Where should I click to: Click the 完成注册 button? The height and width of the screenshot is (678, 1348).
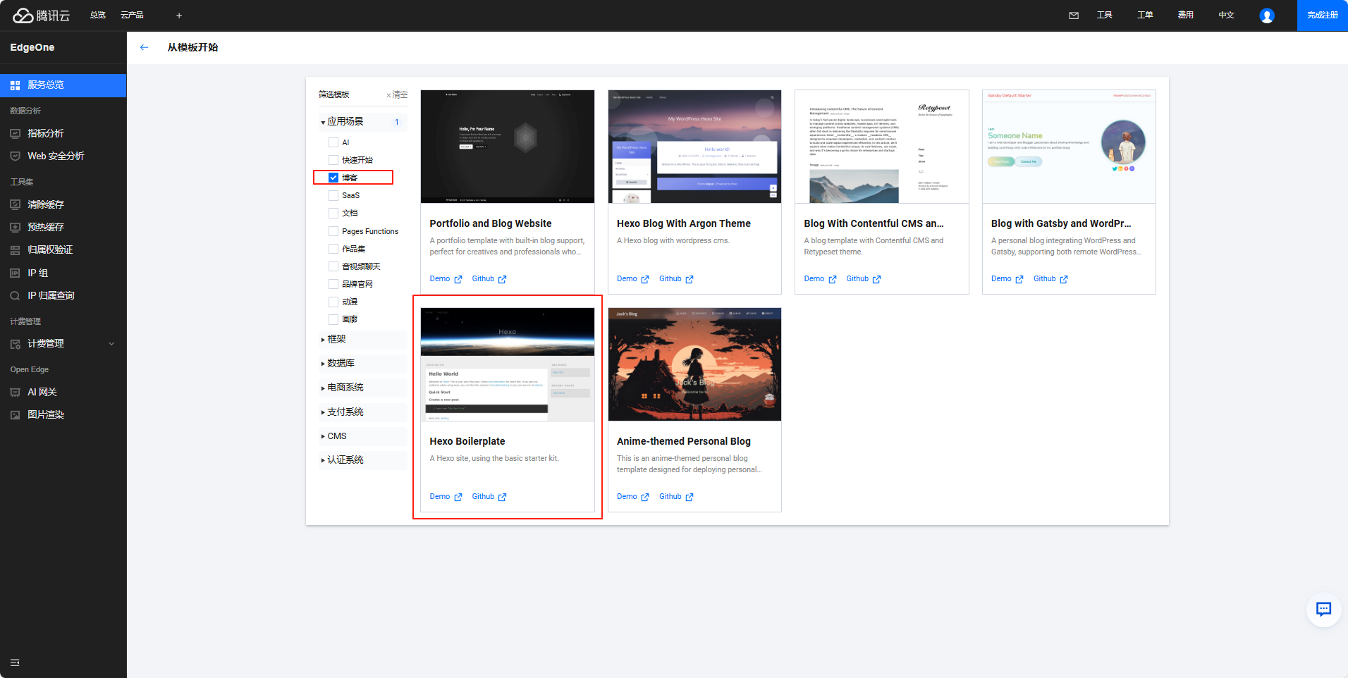[1322, 15]
